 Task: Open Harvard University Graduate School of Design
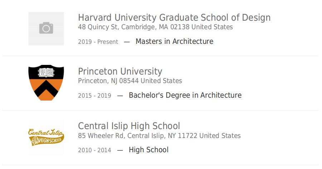pyautogui.click(x=174, y=17)
